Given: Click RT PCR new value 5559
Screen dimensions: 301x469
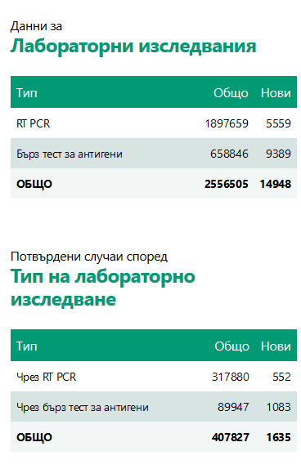Looking at the screenshot, I should pyautogui.click(x=278, y=123).
